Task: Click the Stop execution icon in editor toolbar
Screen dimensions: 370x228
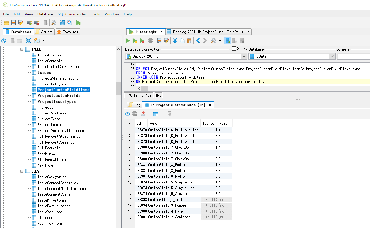Action: (151, 41)
